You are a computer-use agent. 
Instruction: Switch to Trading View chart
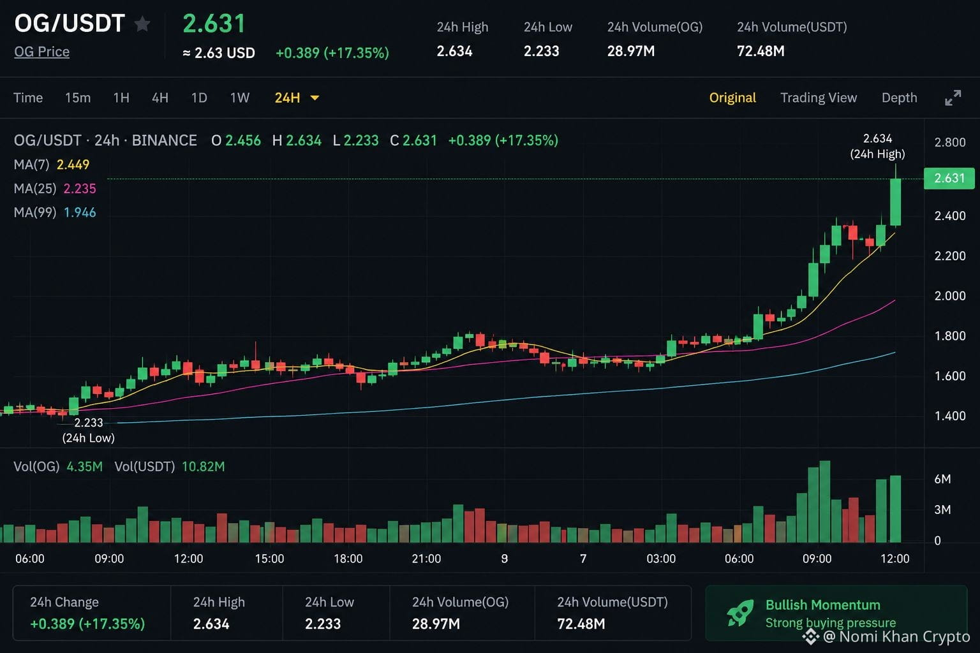[819, 98]
